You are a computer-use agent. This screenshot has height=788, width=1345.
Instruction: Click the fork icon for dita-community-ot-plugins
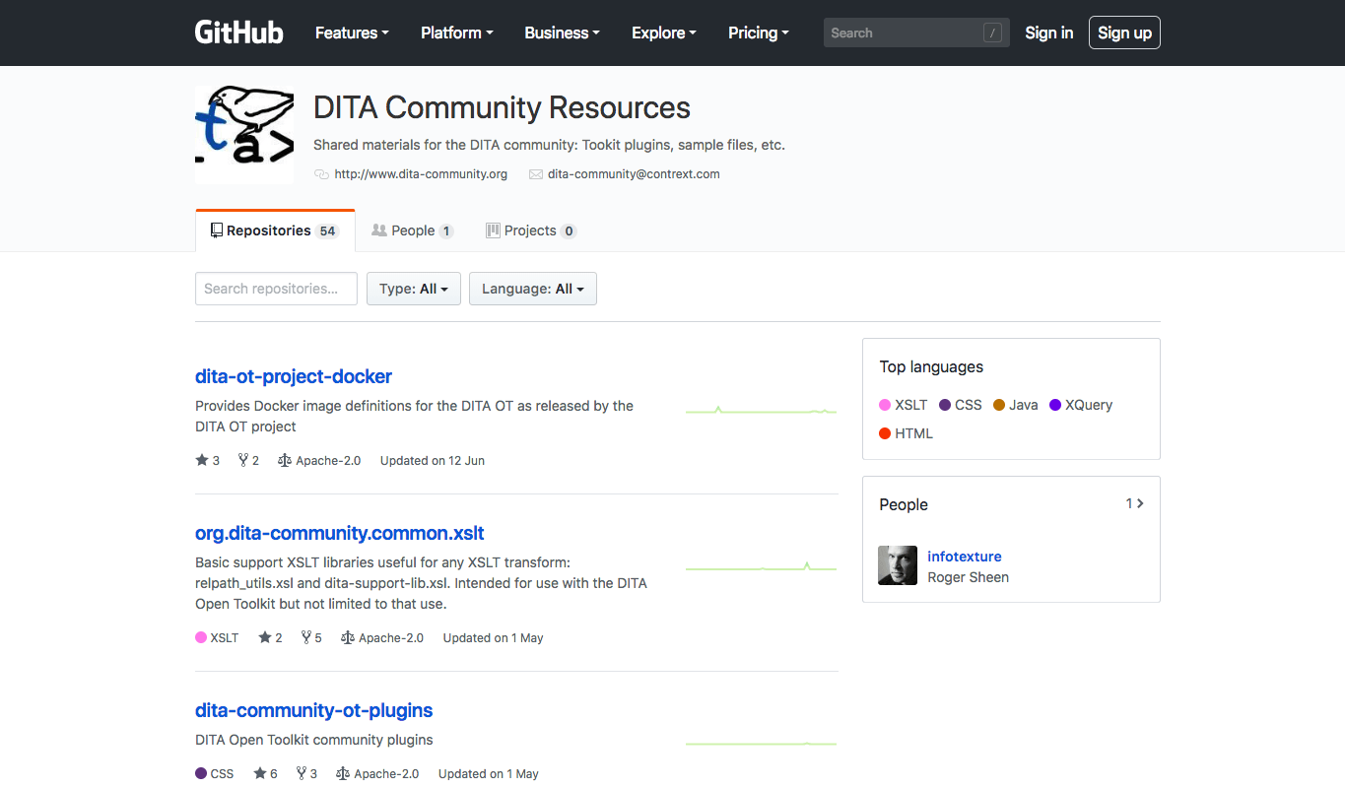pos(300,773)
